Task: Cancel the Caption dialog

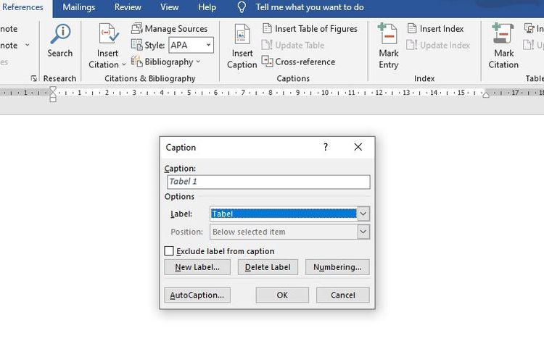Action: 343,295
